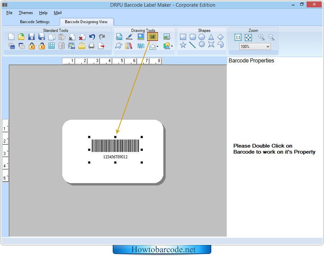Screen dimensions: 324x256
Task: Draw a triangle shape
Action: 211,37
